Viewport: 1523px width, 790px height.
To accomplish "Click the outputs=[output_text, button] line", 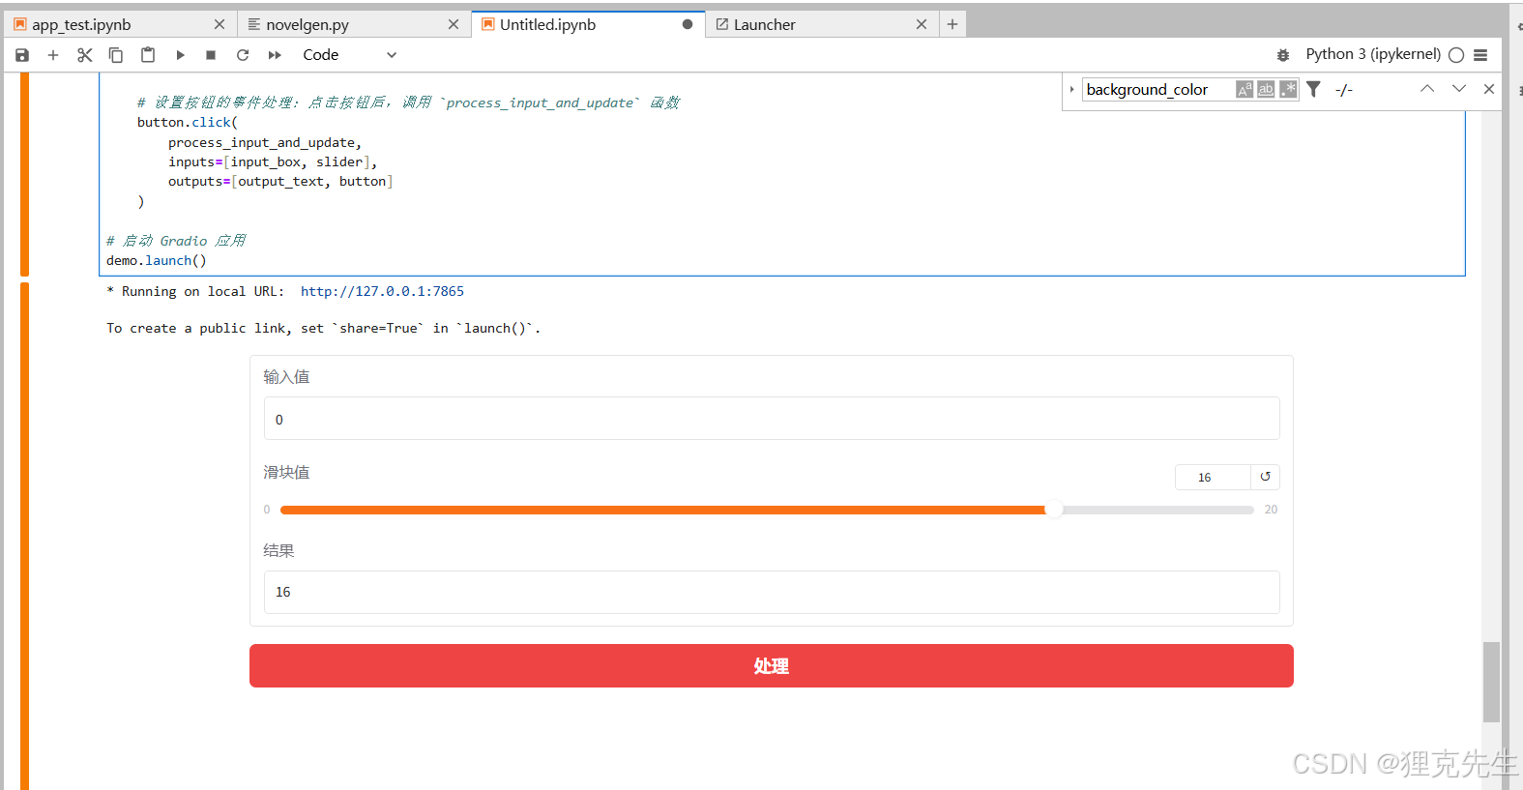I will (280, 182).
